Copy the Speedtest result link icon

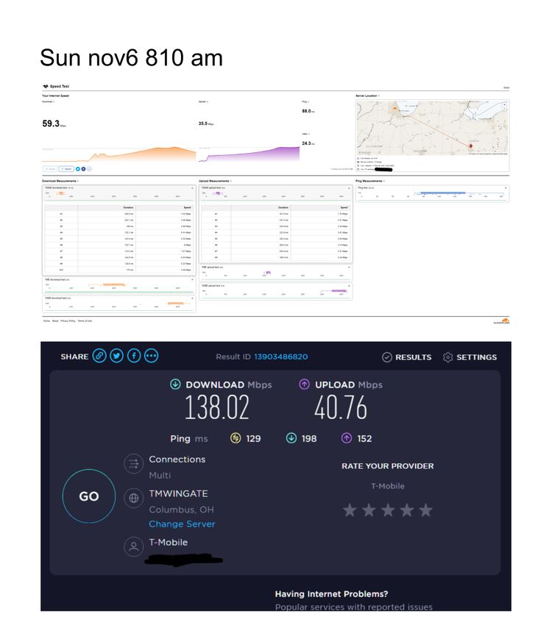(x=99, y=356)
